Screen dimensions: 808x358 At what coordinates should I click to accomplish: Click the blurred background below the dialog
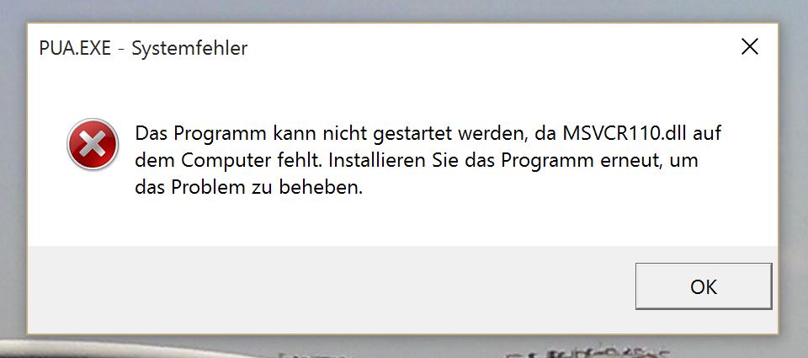coord(402,347)
